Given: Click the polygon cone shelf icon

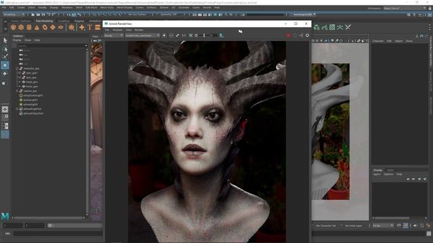Looking at the screenshot, I should click(37, 27).
